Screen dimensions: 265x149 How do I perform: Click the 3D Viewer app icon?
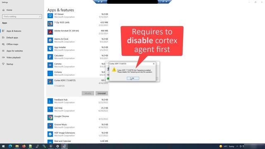tap(50, 16)
